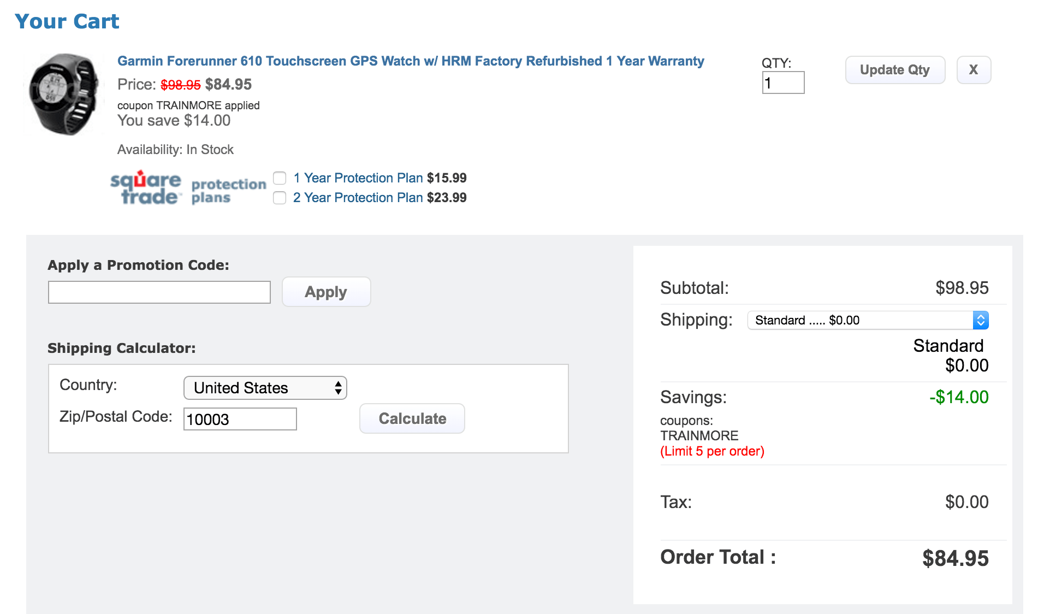Check the 2 Year Protection Plan box
Image resolution: width=1044 pixels, height=614 pixels.
click(280, 198)
